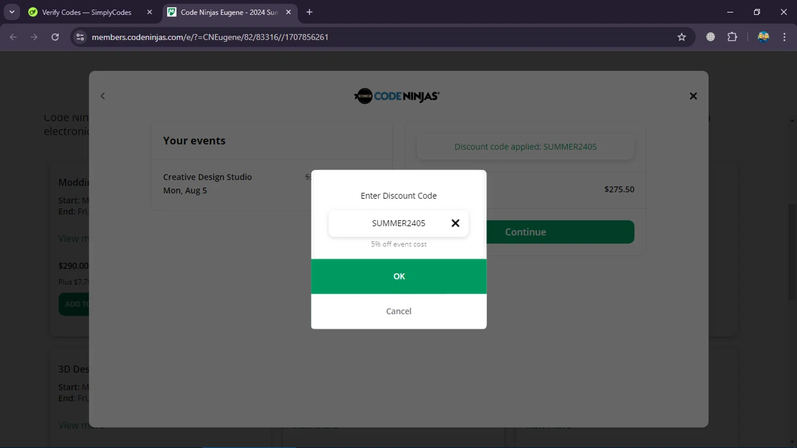Click 'Enter Discount Code' dialog title
The height and width of the screenshot is (448, 797).
point(398,196)
